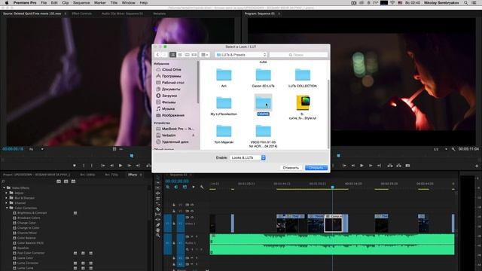This screenshot has height=271, width=482.
Task: Step forward one frame in Program monitor
Action: [x=371, y=166]
